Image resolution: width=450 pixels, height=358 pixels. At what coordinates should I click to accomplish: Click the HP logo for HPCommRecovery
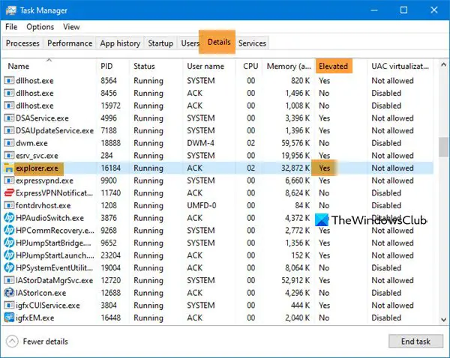click(9, 231)
